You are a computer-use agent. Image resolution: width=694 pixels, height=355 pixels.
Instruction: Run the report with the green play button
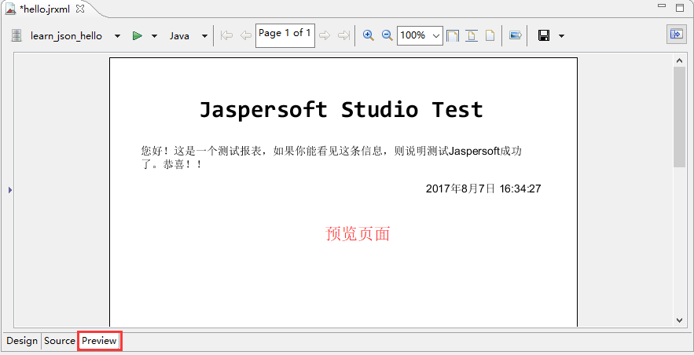(138, 35)
